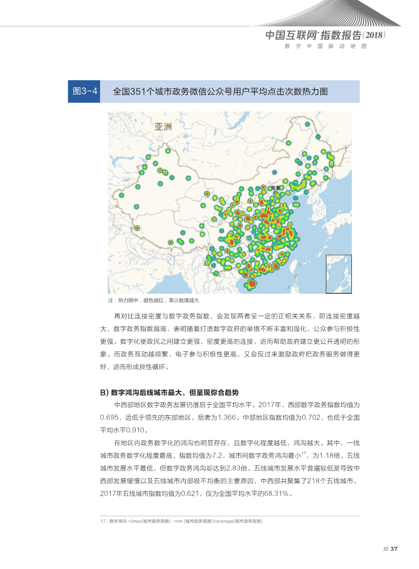This screenshot has height=569, width=419.
Task: Click the paragraph starting 在地区内政务数字化
Action: [x=230, y=468]
